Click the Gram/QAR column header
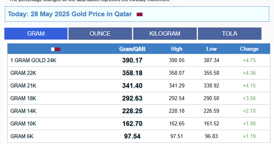 [x=132, y=49]
